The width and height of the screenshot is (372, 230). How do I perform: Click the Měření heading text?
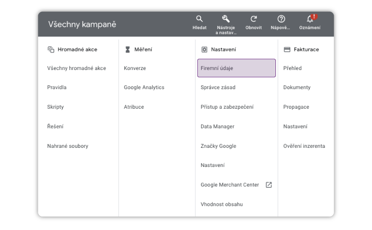(143, 50)
